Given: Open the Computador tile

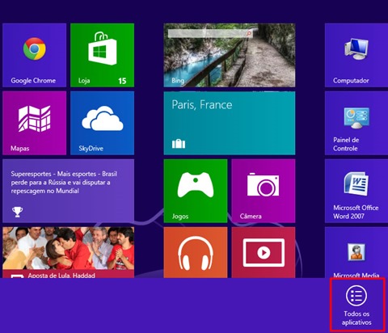Looking at the screenshot, I should (356, 55).
